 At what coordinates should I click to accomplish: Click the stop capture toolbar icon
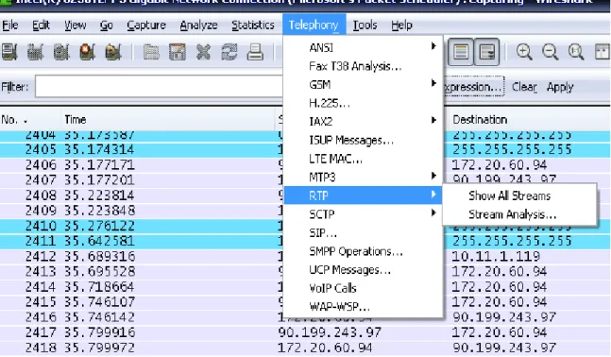[x=87, y=52]
